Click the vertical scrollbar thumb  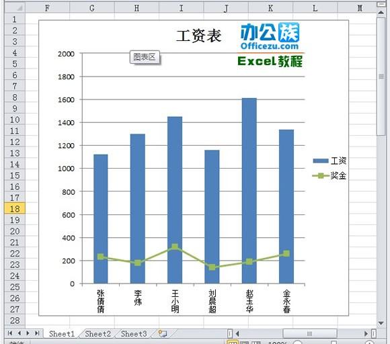point(381,77)
